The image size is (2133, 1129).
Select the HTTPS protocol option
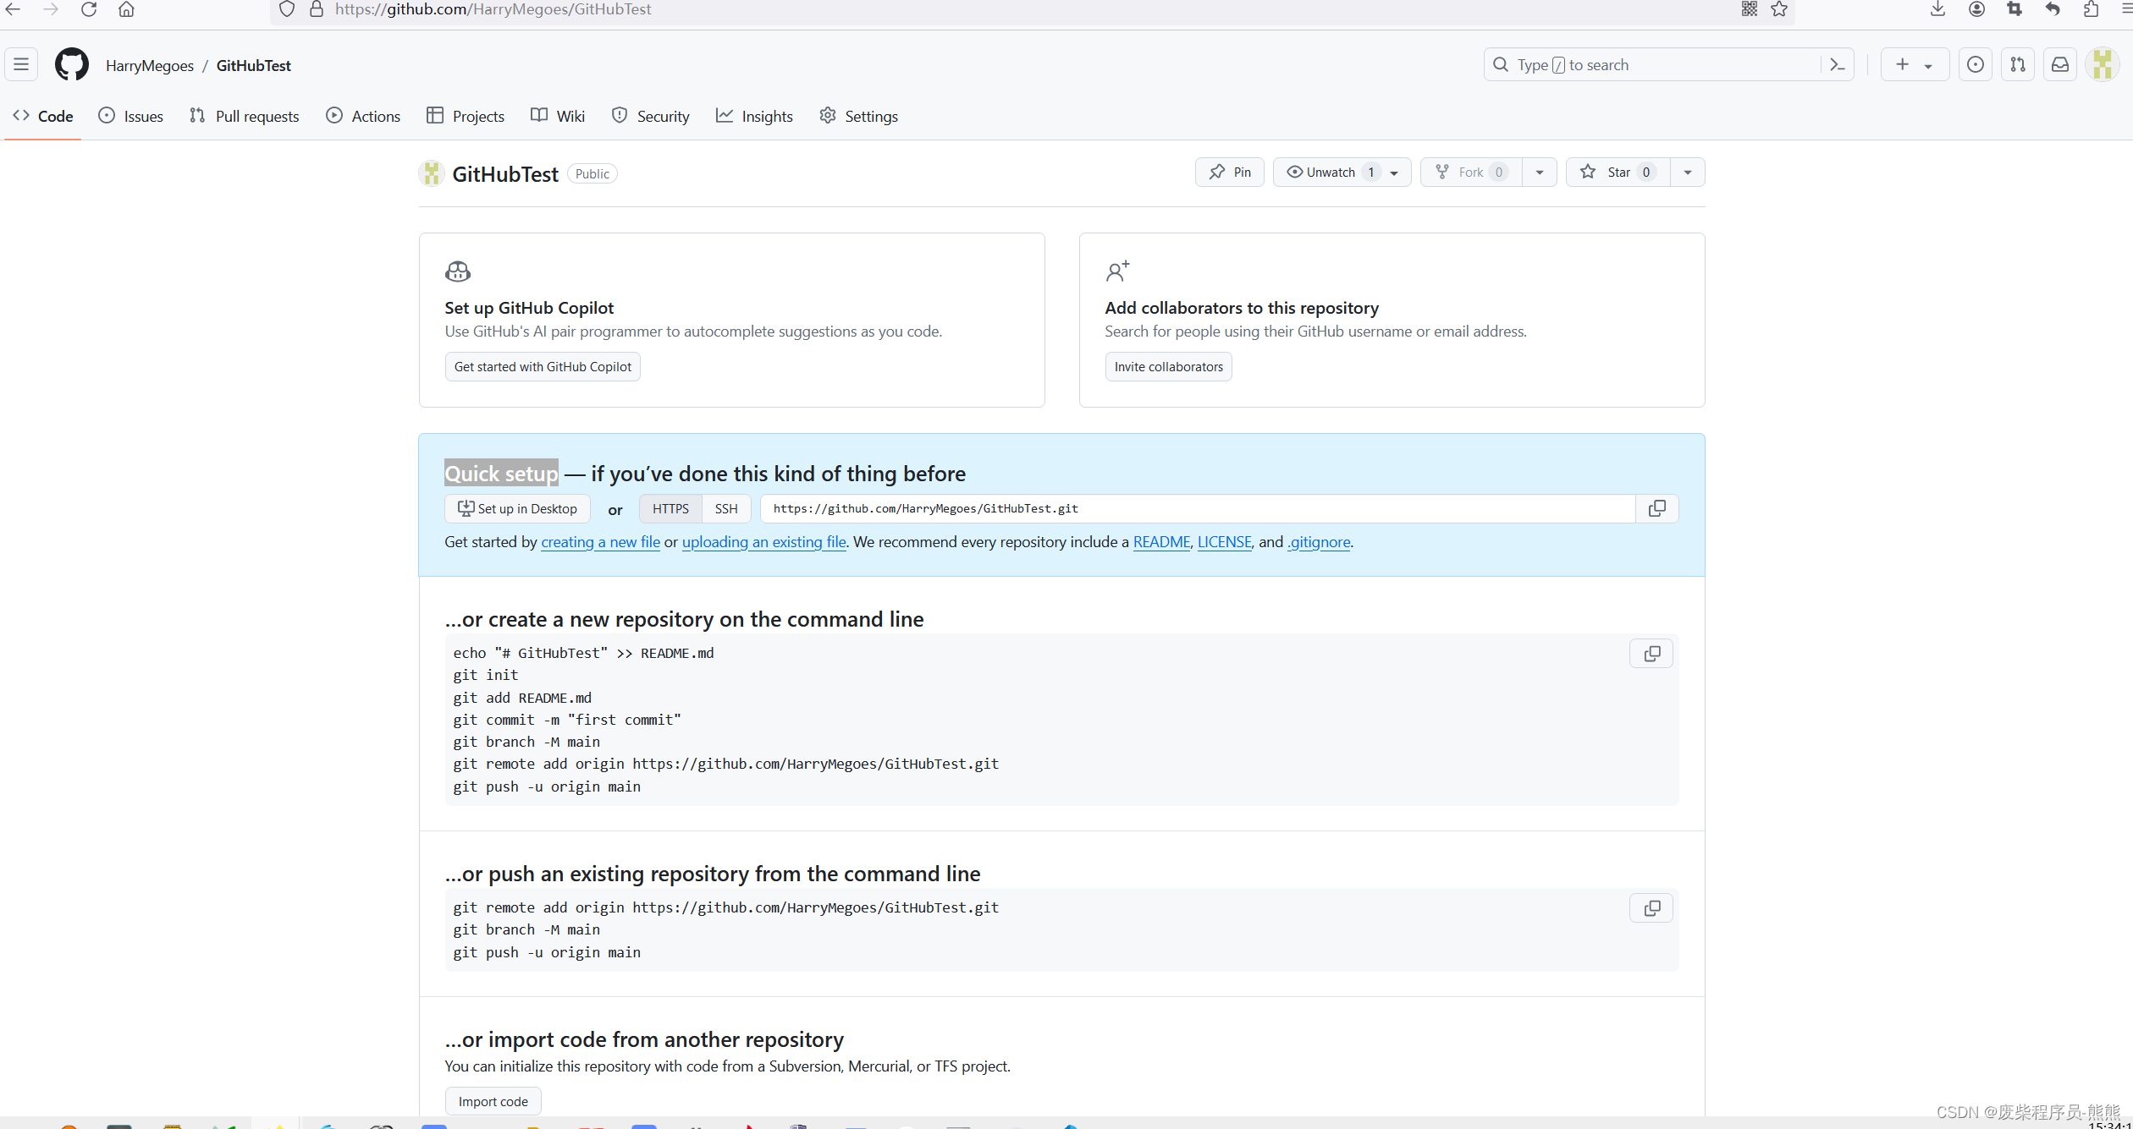pyautogui.click(x=670, y=508)
